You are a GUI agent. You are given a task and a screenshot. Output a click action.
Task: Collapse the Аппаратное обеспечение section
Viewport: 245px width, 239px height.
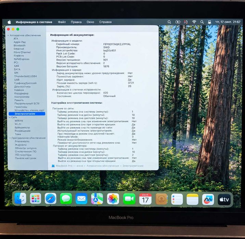(8, 36)
